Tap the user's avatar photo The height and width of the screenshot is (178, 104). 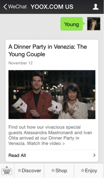pos(94,24)
